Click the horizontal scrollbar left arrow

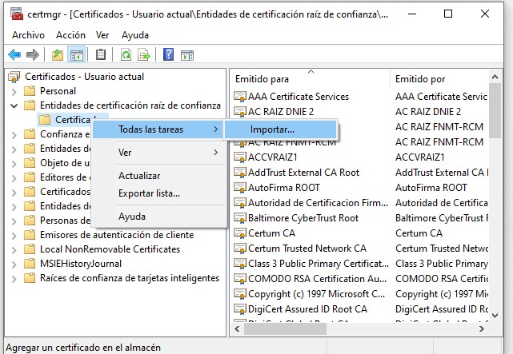(x=237, y=329)
